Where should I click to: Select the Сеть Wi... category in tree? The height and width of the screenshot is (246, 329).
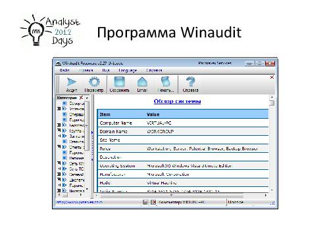tap(76, 163)
